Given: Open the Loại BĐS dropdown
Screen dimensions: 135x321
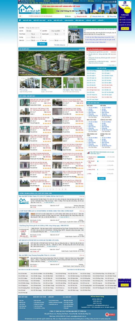Looking at the screenshot, I should click(x=57, y=31).
